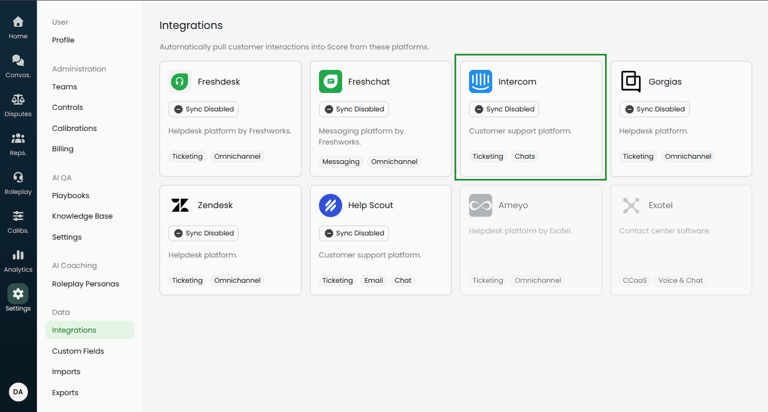Open Teams under Administration
The height and width of the screenshot is (412, 768).
point(65,87)
